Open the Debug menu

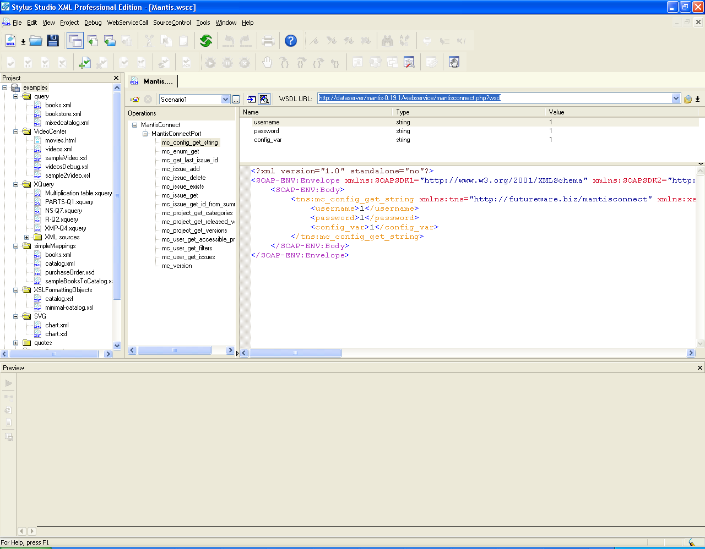93,23
